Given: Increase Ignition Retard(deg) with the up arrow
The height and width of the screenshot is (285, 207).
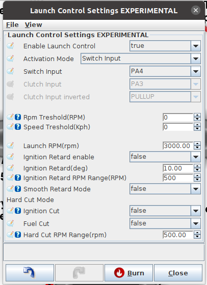Looking at the screenshot, I should pos(197,166).
